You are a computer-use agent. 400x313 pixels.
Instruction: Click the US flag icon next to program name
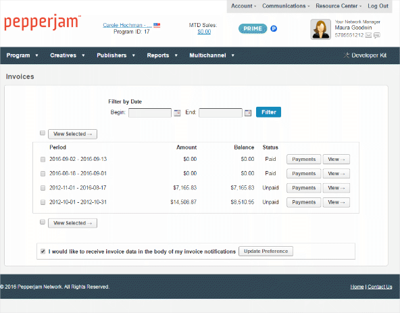coord(157,25)
